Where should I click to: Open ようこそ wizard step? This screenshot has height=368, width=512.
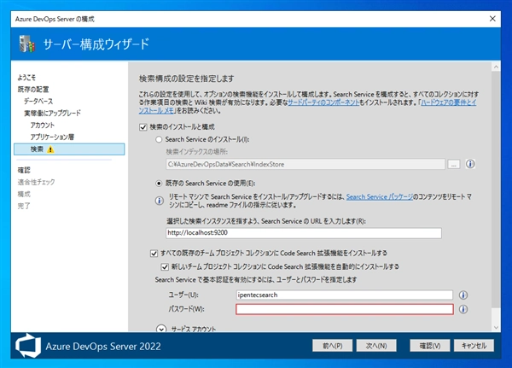point(26,78)
